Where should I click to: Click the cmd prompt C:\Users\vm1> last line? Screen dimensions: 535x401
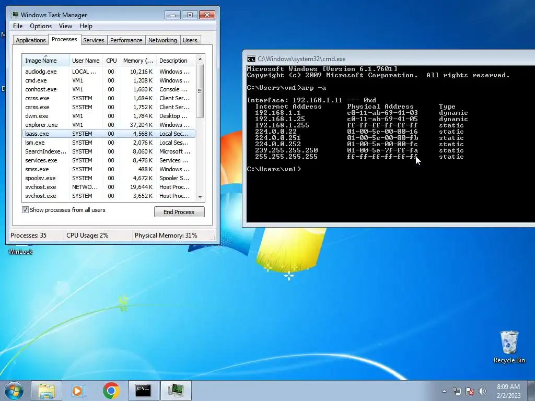pos(274,169)
